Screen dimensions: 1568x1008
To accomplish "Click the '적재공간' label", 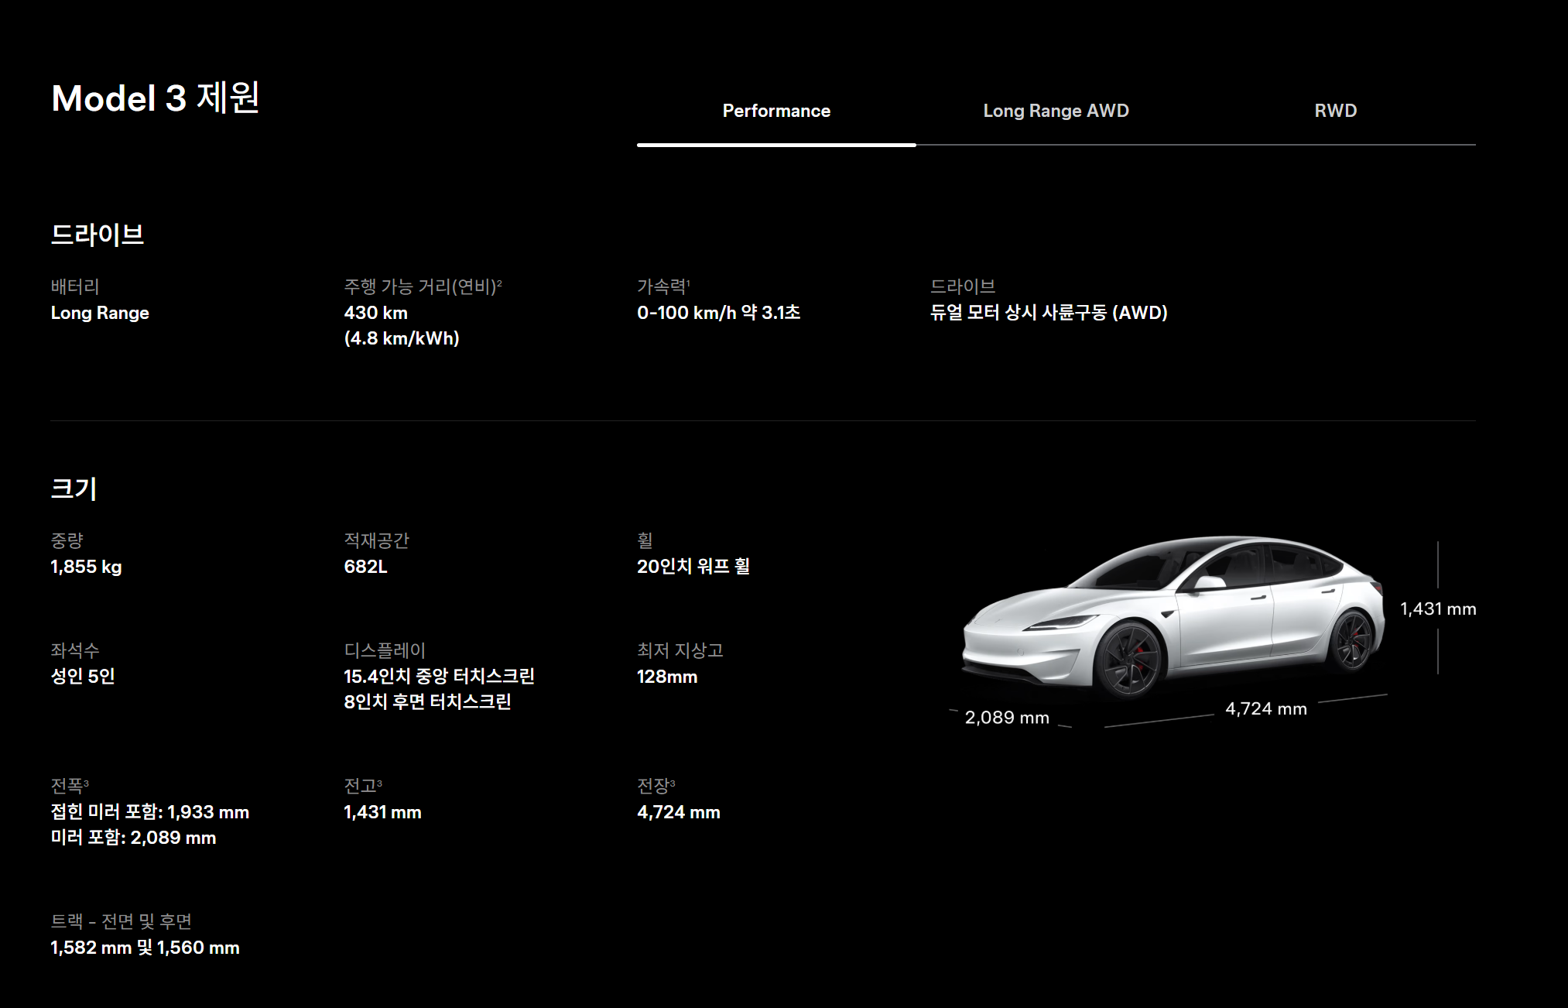I will click(376, 540).
